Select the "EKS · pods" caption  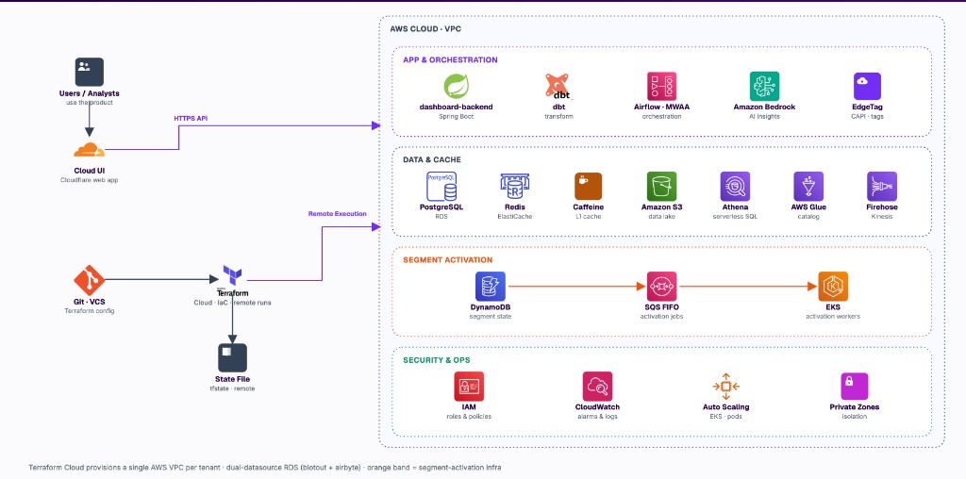pyautogui.click(x=725, y=417)
